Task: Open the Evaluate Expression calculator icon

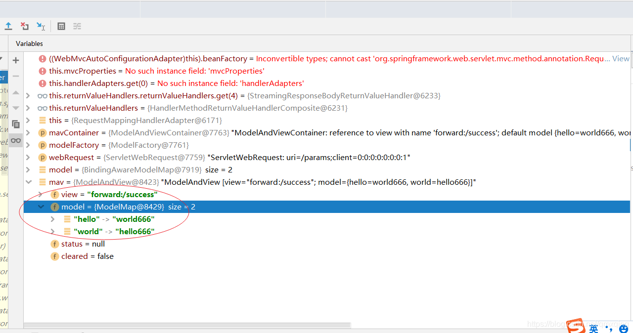Action: click(x=61, y=26)
